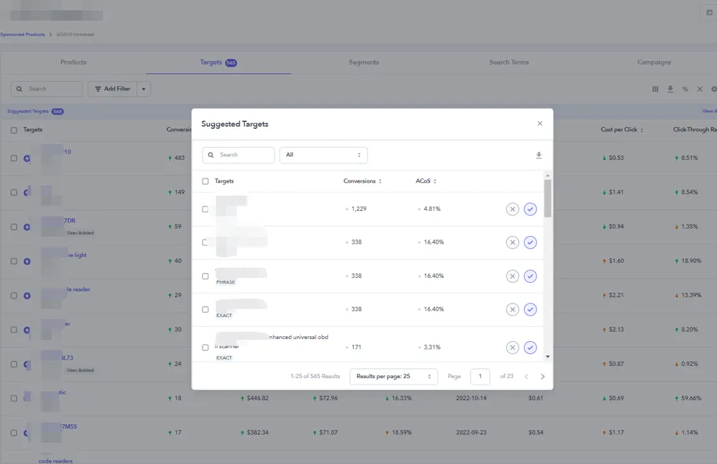Image resolution: width=717 pixels, height=464 pixels.
Task: Sort suggested targets by Conversions column
Action: tap(362, 181)
